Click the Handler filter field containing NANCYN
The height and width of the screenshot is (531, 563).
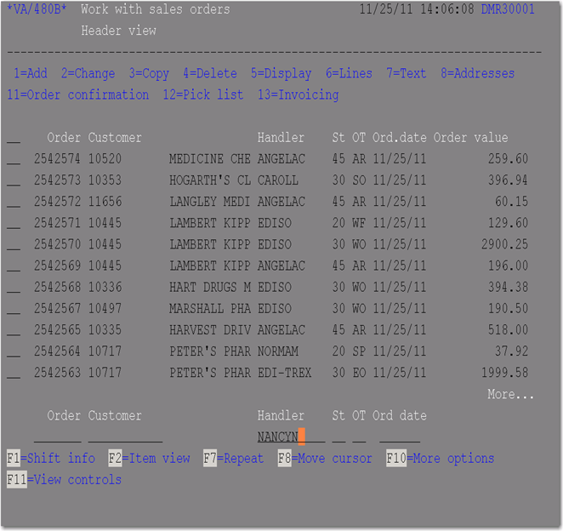tap(291, 437)
